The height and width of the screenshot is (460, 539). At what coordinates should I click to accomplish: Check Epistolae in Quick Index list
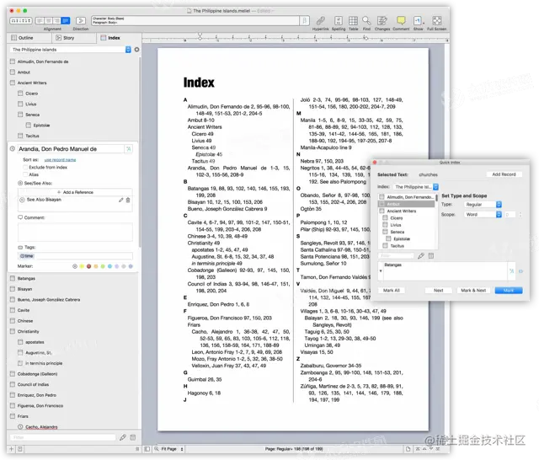[x=388, y=238]
